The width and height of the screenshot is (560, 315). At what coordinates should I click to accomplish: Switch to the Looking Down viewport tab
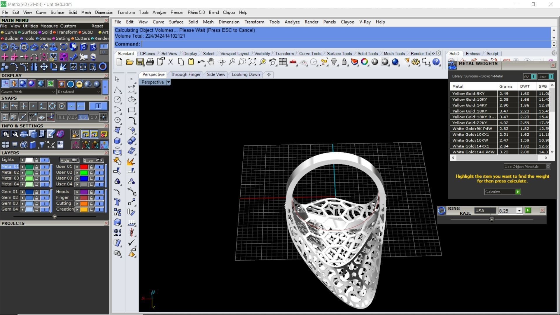pos(246,74)
